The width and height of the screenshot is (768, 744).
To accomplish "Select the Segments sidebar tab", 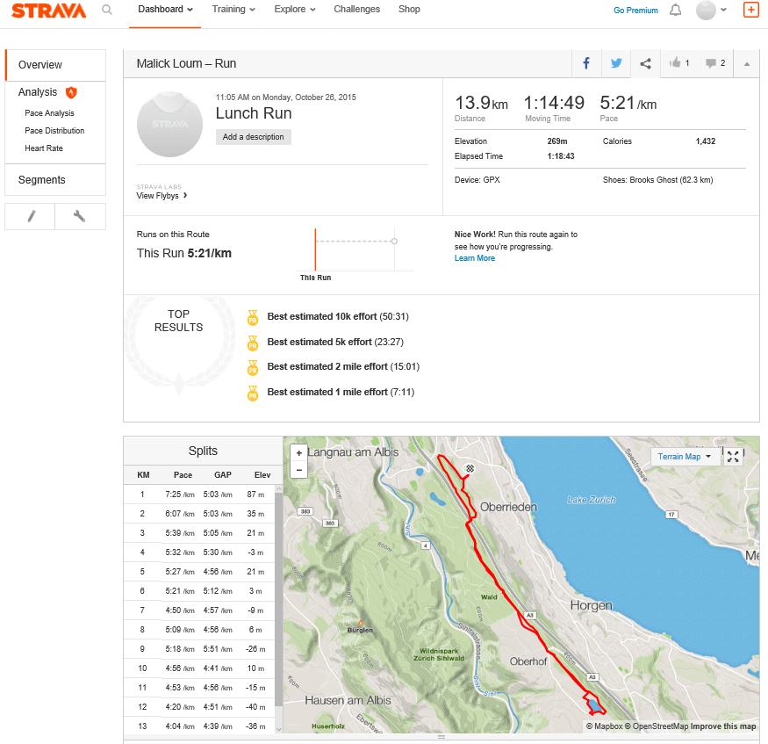I will coord(42,180).
